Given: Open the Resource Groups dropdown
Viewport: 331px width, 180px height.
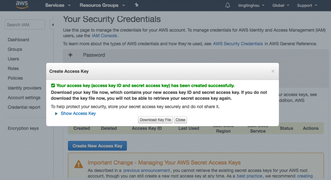Looking at the screenshot, I should (x=99, y=5).
